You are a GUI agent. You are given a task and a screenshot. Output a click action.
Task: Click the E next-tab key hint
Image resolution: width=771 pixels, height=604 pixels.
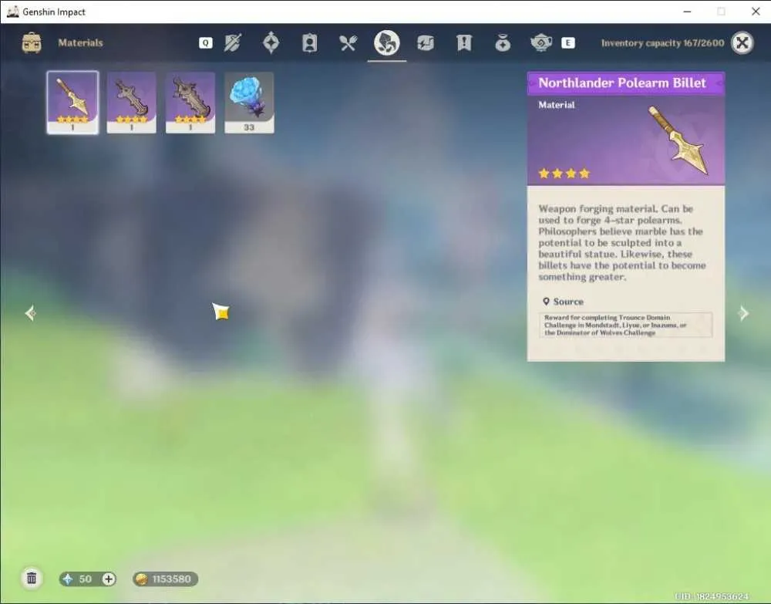tap(568, 43)
